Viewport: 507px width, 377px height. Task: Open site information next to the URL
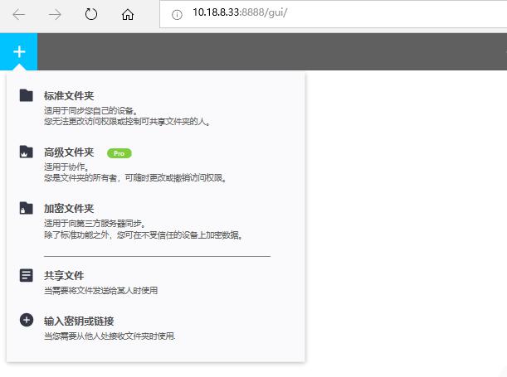click(177, 14)
